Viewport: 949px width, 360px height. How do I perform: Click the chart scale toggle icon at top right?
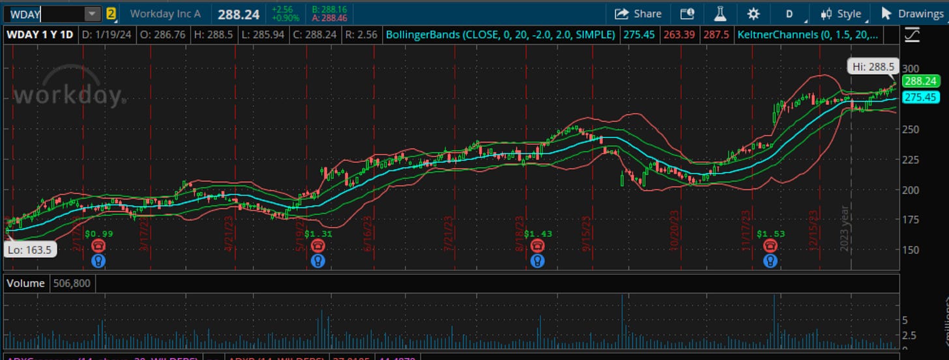912,34
